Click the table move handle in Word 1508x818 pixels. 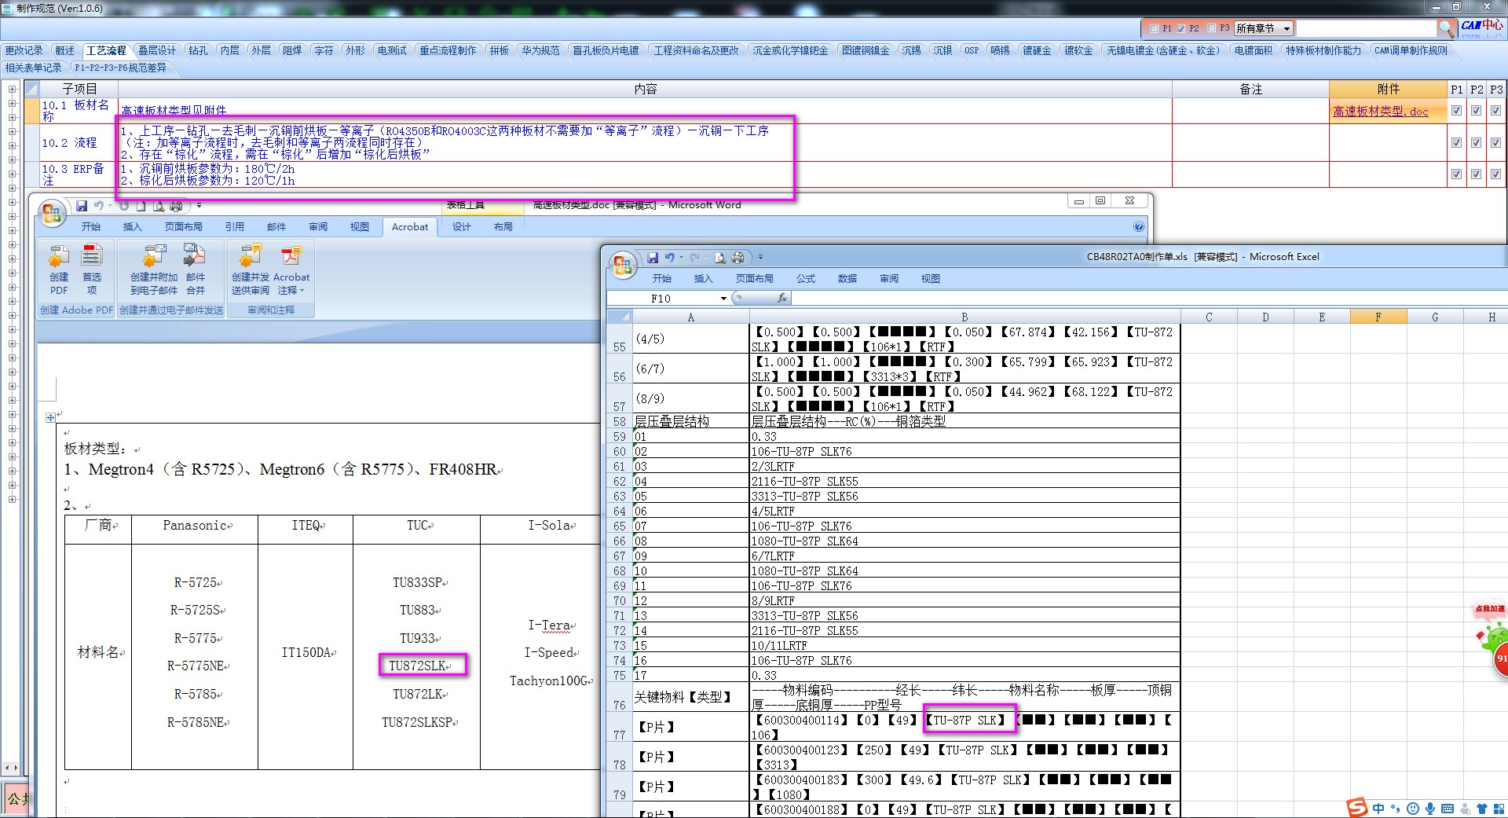(50, 417)
